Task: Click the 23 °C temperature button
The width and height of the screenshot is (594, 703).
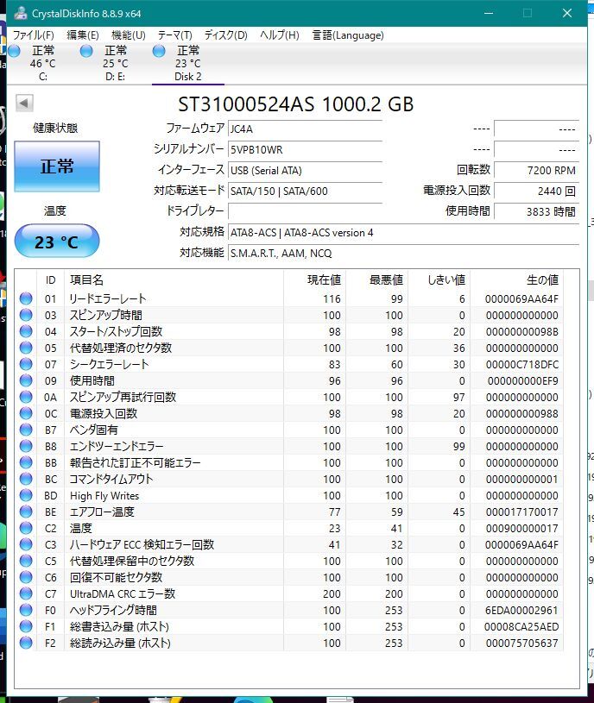Action: pyautogui.click(x=57, y=242)
